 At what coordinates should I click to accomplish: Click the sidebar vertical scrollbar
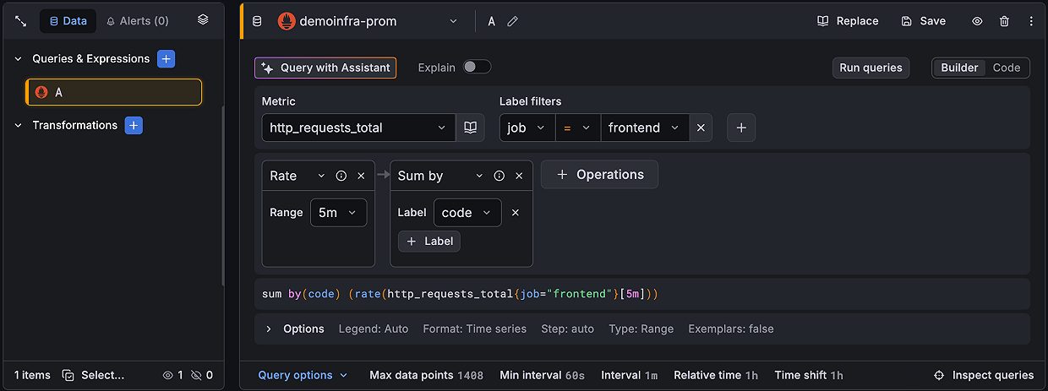click(222, 194)
